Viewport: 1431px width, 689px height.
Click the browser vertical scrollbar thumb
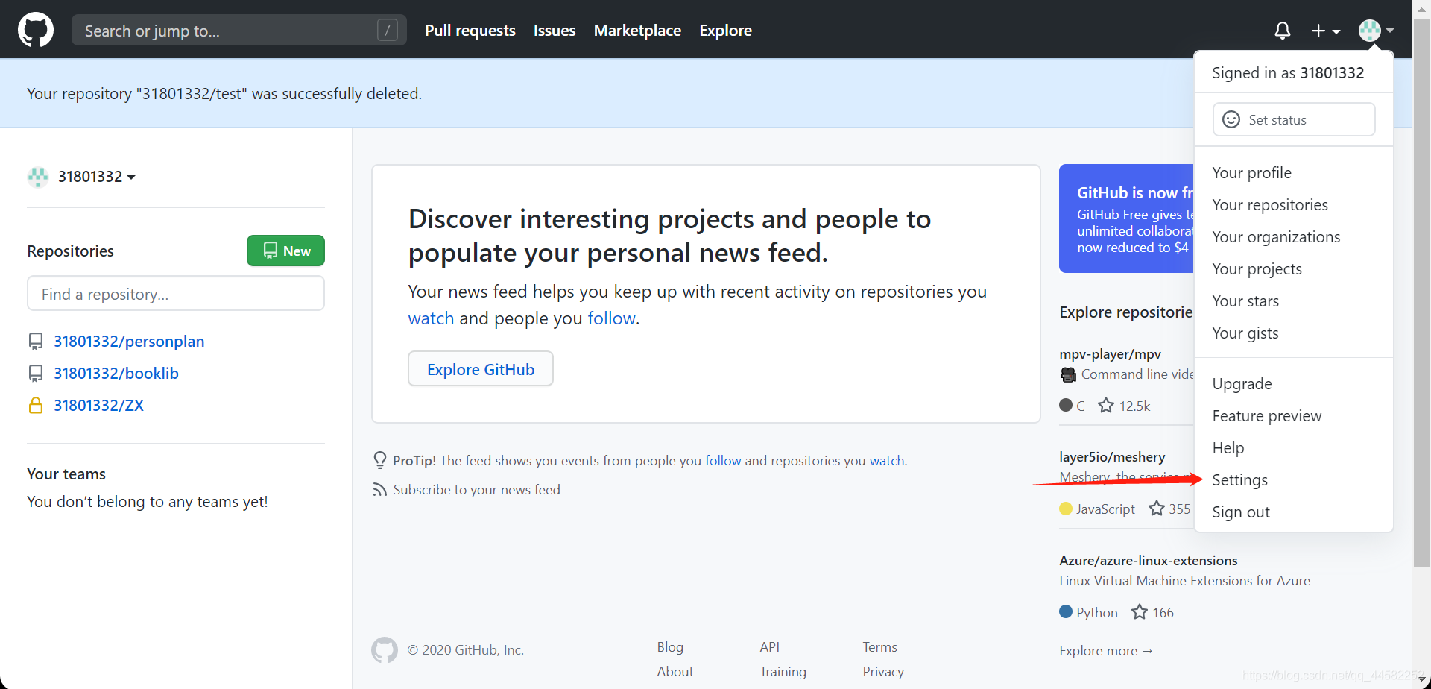point(1422,293)
